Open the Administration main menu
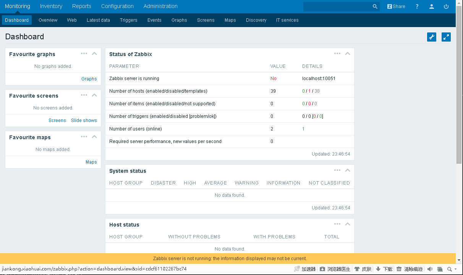 160,6
